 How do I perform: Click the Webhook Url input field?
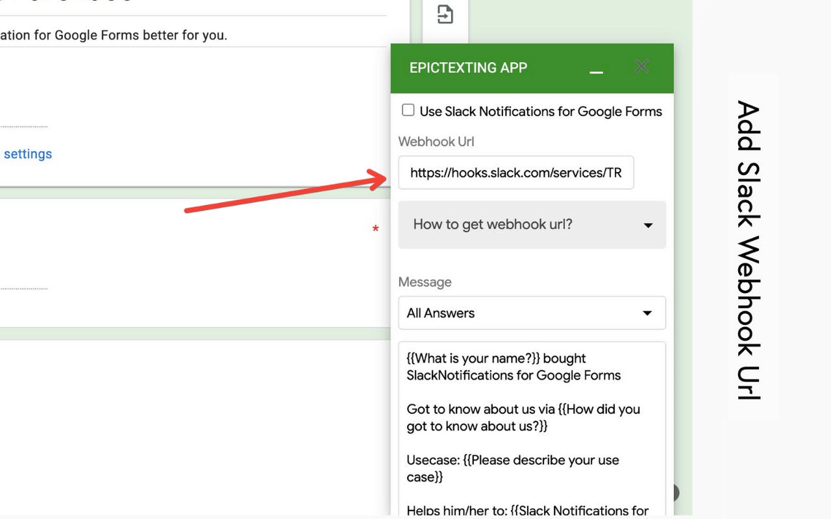516,173
